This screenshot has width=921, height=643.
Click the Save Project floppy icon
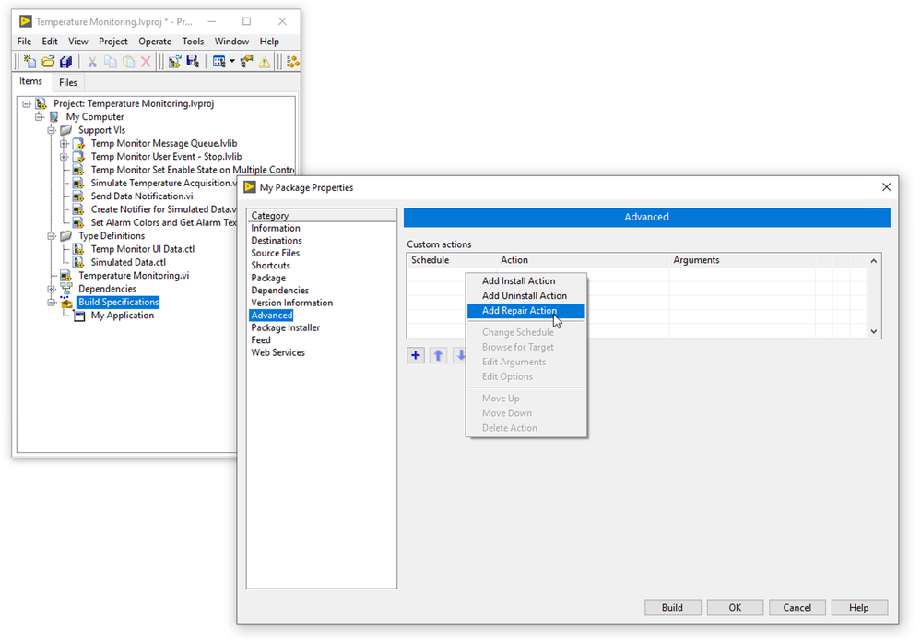click(x=193, y=61)
